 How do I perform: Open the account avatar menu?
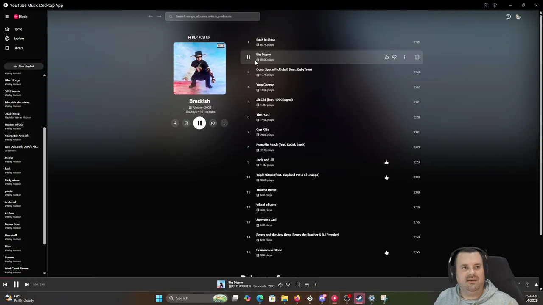pyautogui.click(x=518, y=17)
